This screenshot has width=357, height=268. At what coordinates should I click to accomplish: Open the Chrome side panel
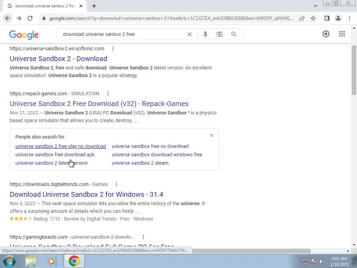click(327, 18)
